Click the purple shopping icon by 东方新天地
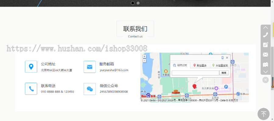This screenshot has width=274, height=121. pos(216,88)
